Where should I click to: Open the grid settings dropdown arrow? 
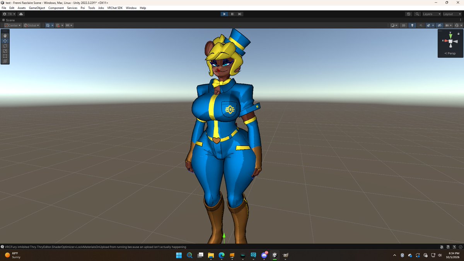[52, 25]
